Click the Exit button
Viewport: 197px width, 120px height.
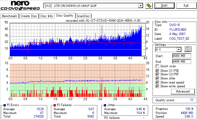[186, 5]
